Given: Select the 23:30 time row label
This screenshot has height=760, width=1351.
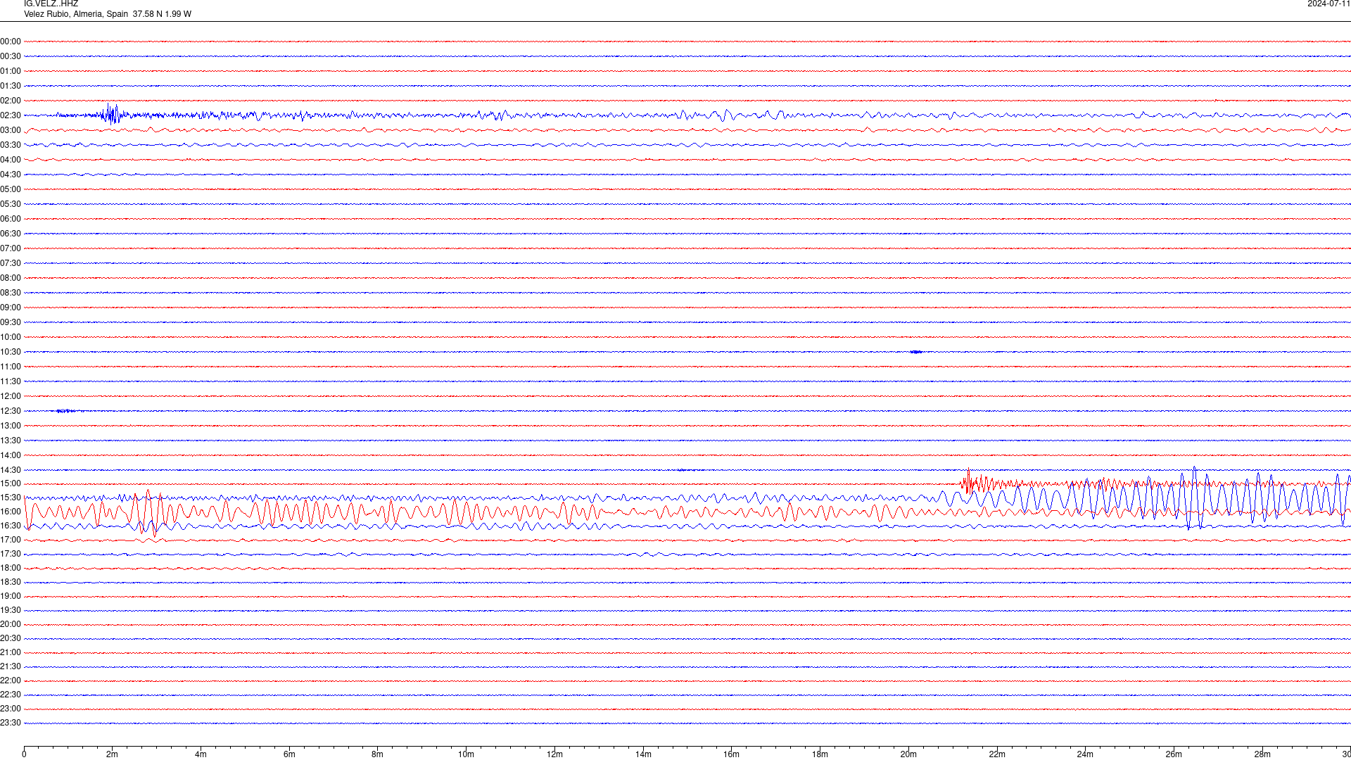Looking at the screenshot, I should (x=11, y=723).
